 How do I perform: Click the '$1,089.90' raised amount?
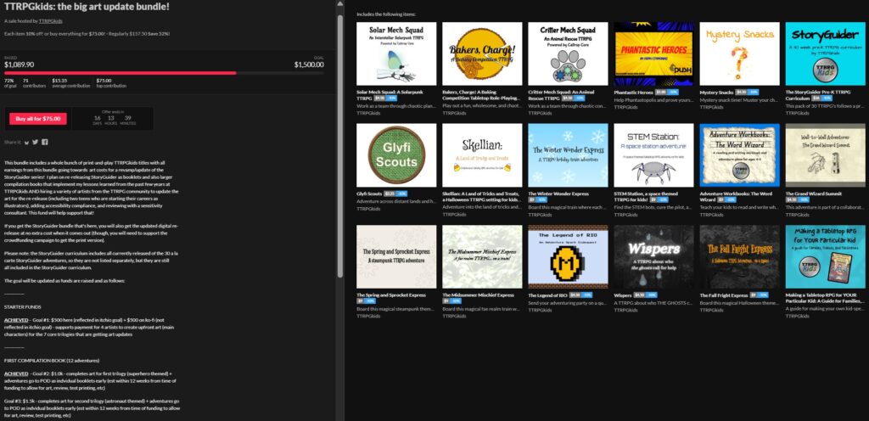pos(20,65)
